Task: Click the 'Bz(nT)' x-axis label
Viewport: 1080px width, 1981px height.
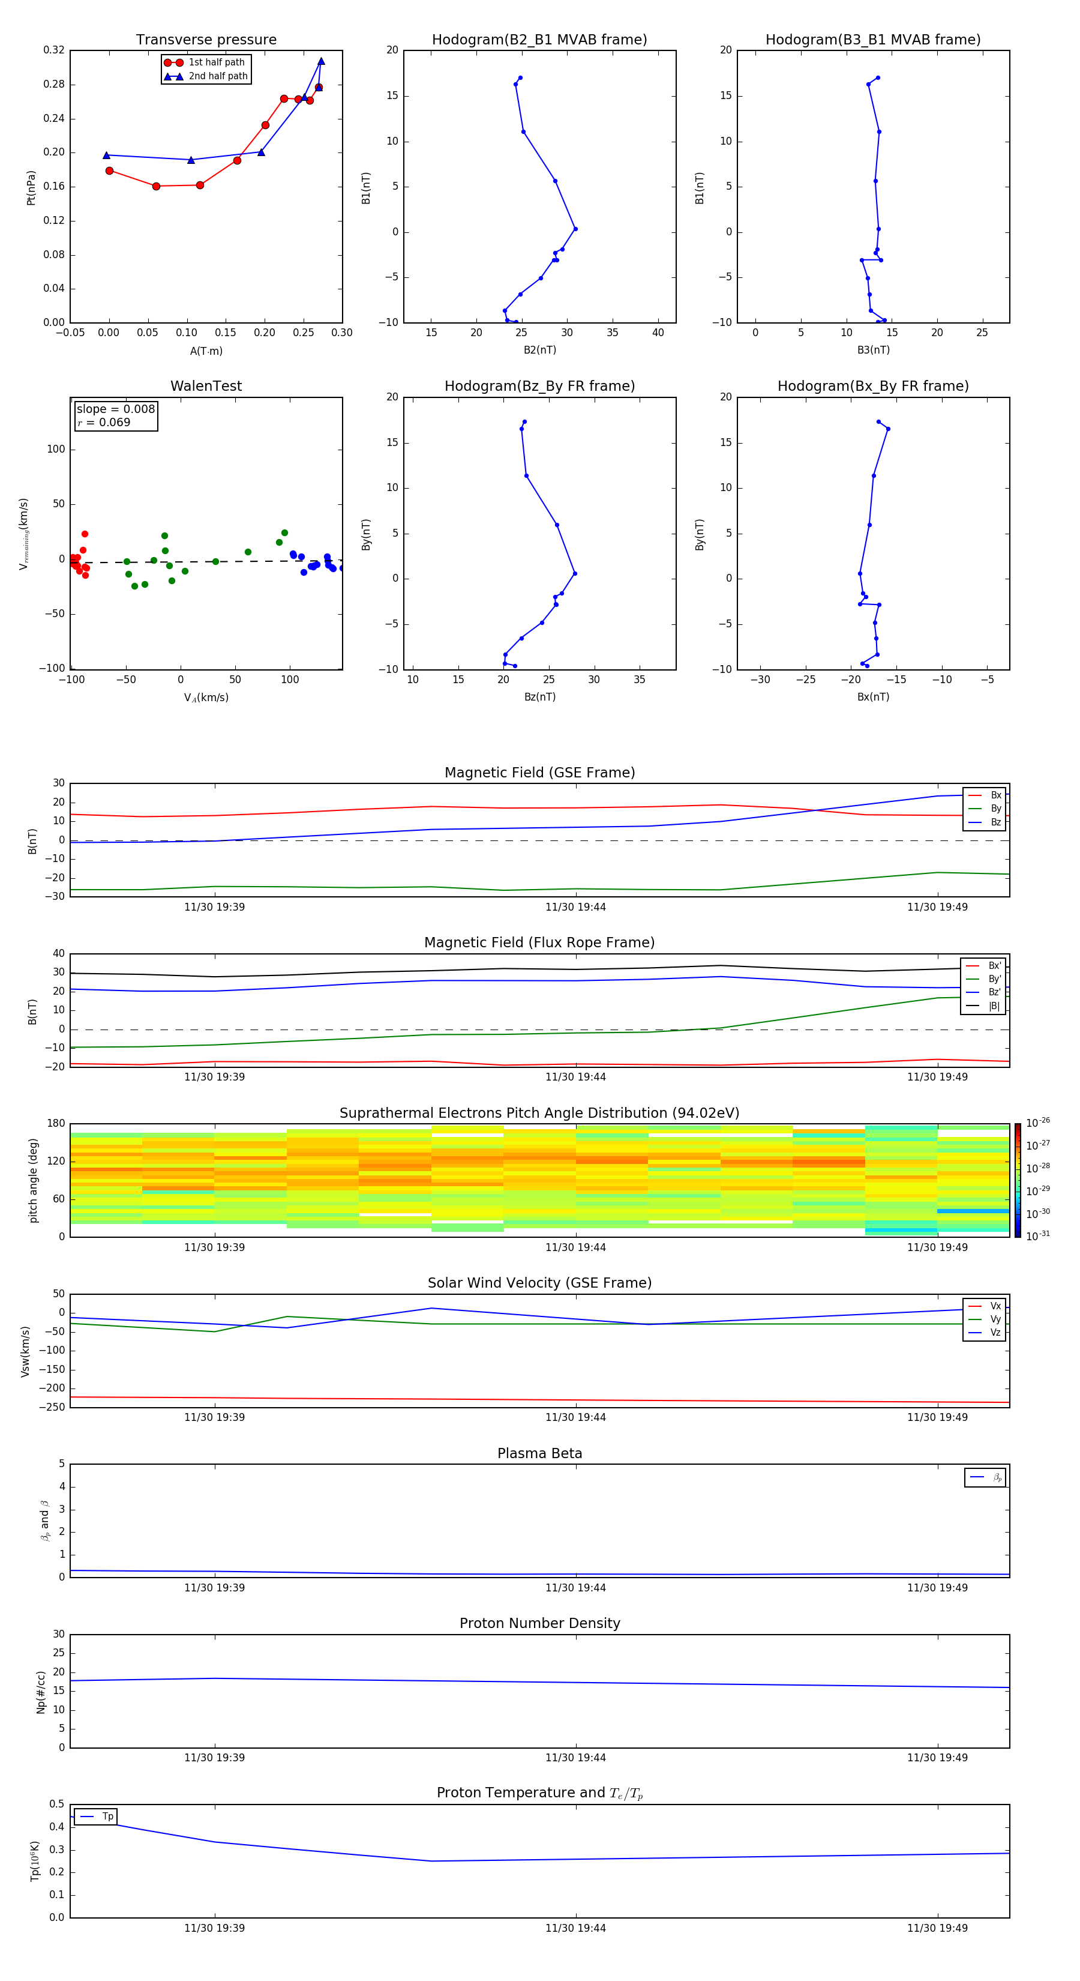Action: [x=539, y=697]
